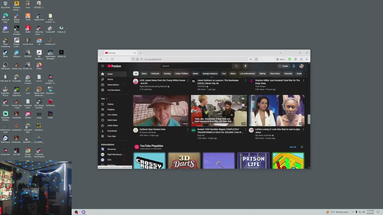Image resolution: width=383 pixels, height=215 pixels.
Task: Show more filter chips with right arrow
Action: coord(304,73)
